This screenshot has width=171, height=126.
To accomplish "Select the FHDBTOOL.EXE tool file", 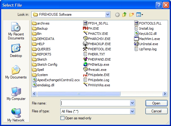I will coord(97,49).
